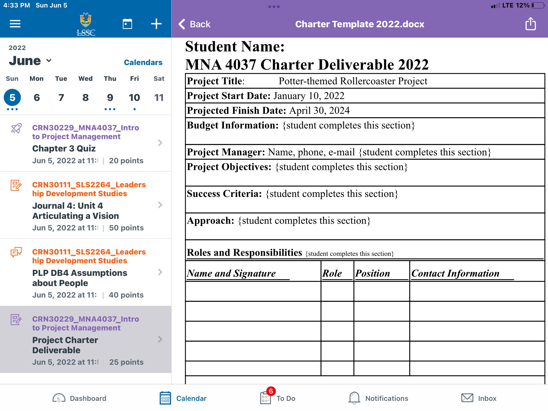Tap the Chapter 3 Quiz rocket icon
548x411 pixels.
tap(16, 128)
